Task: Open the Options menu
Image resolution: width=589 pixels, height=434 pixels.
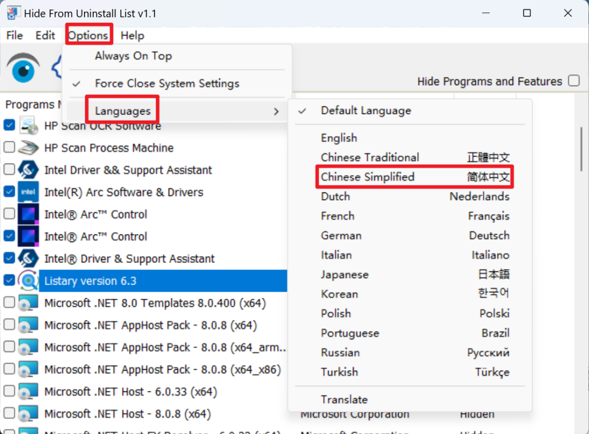Action: 88,35
